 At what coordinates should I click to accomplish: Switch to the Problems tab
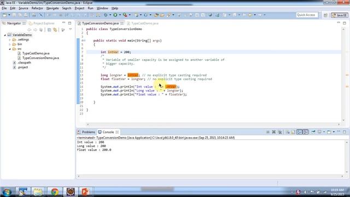[86, 132]
